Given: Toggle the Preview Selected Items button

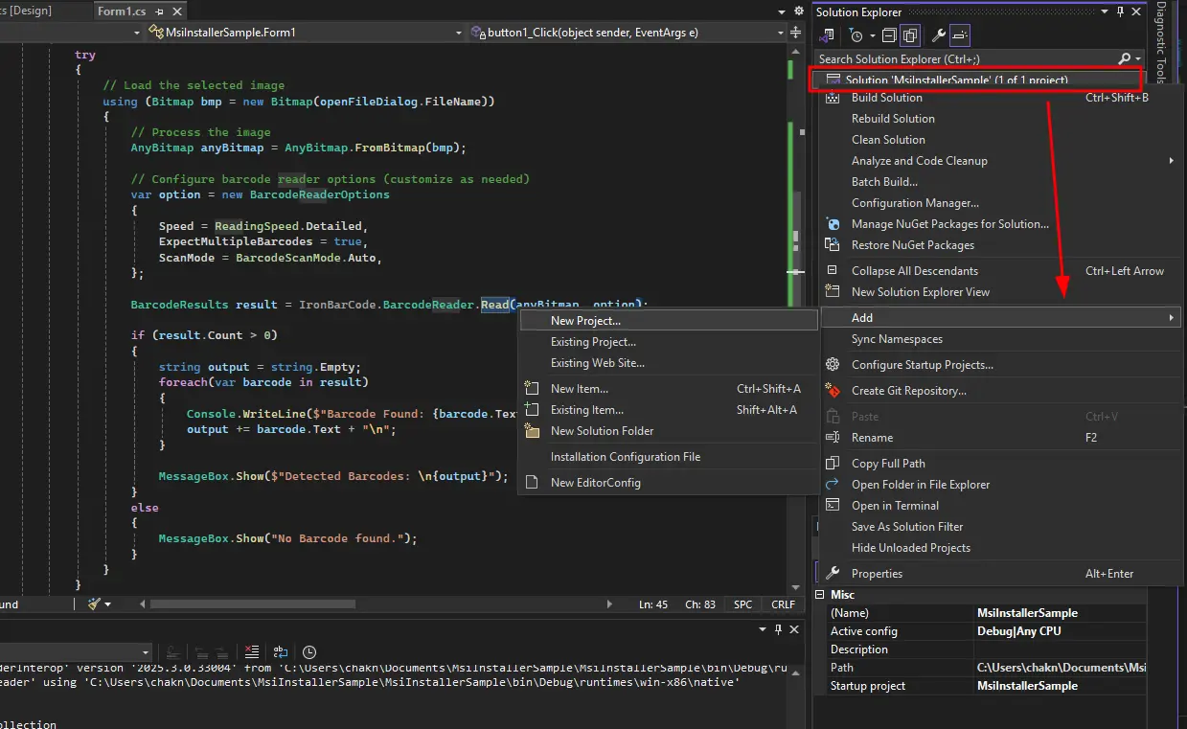Looking at the screenshot, I should (960, 35).
